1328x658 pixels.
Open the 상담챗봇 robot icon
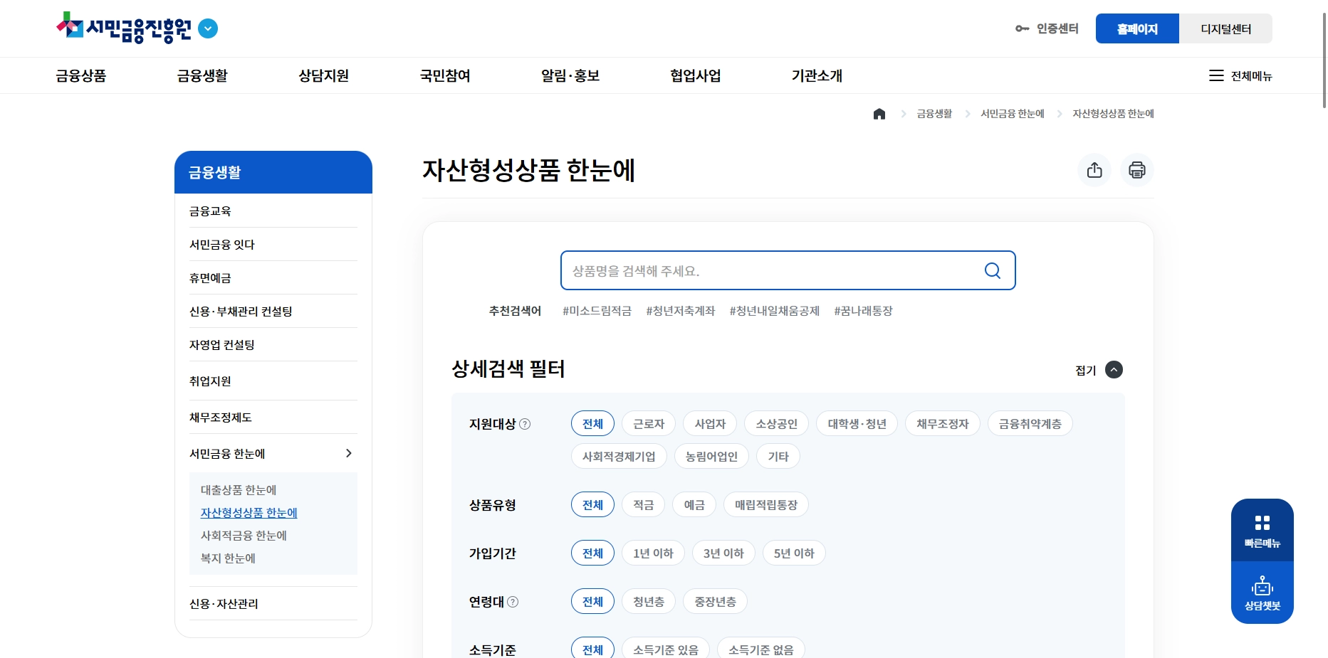pos(1262,593)
